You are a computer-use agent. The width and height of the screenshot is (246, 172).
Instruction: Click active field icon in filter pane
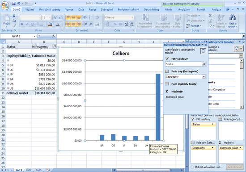coord(203,51)
